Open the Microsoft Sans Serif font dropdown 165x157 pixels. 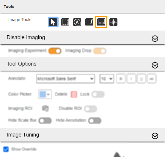coord(65,79)
